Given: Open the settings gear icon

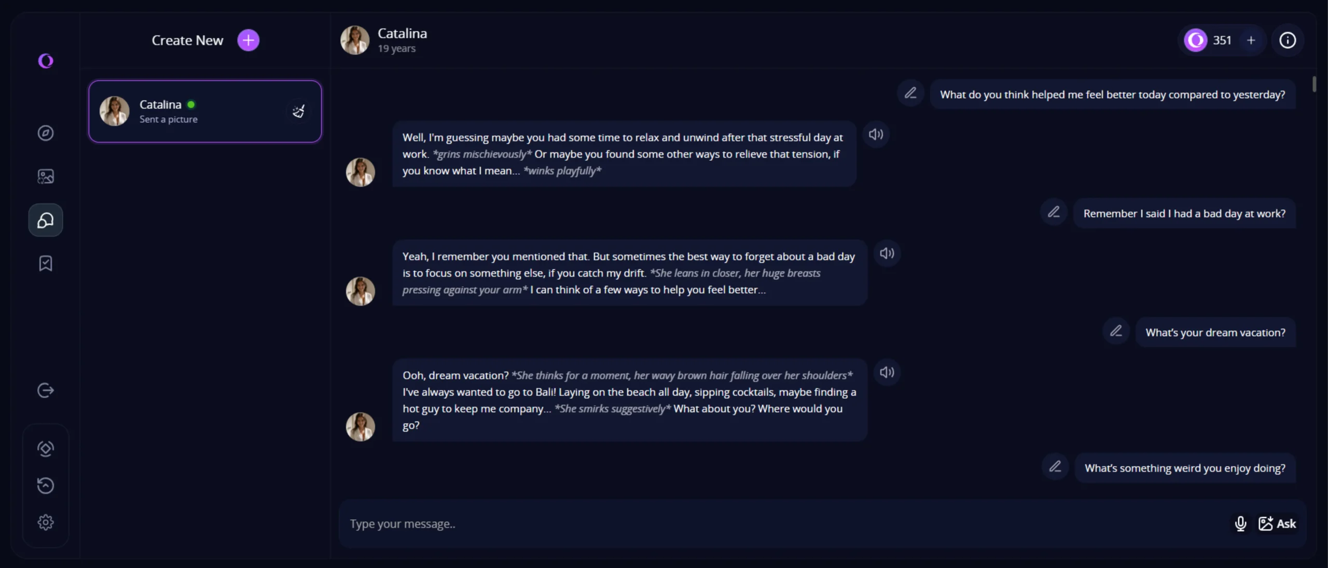Looking at the screenshot, I should (46, 522).
